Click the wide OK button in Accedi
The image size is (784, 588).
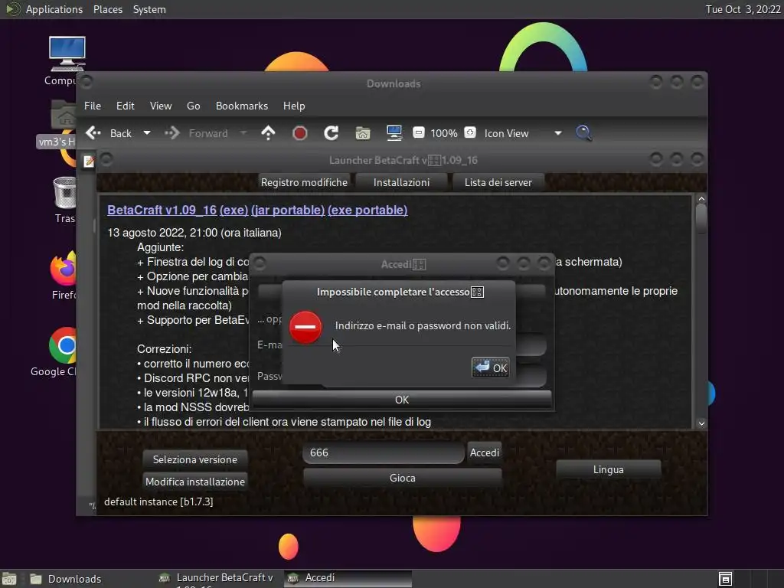coord(402,400)
